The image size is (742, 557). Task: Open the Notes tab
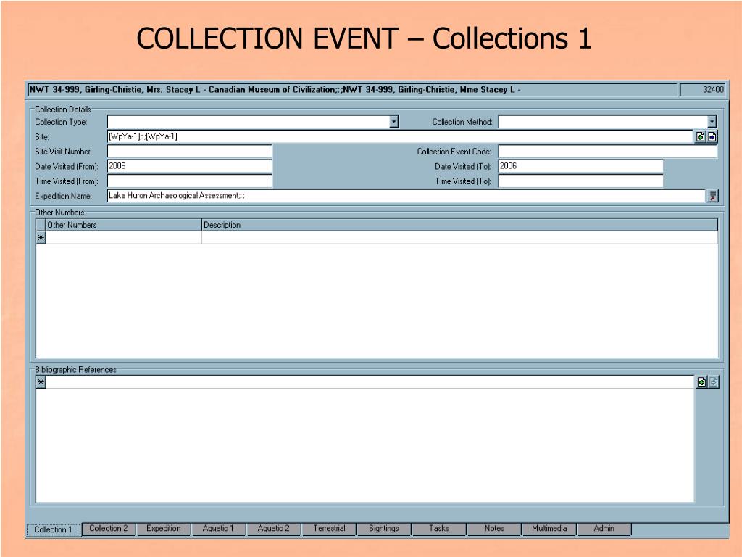pyautogui.click(x=494, y=529)
